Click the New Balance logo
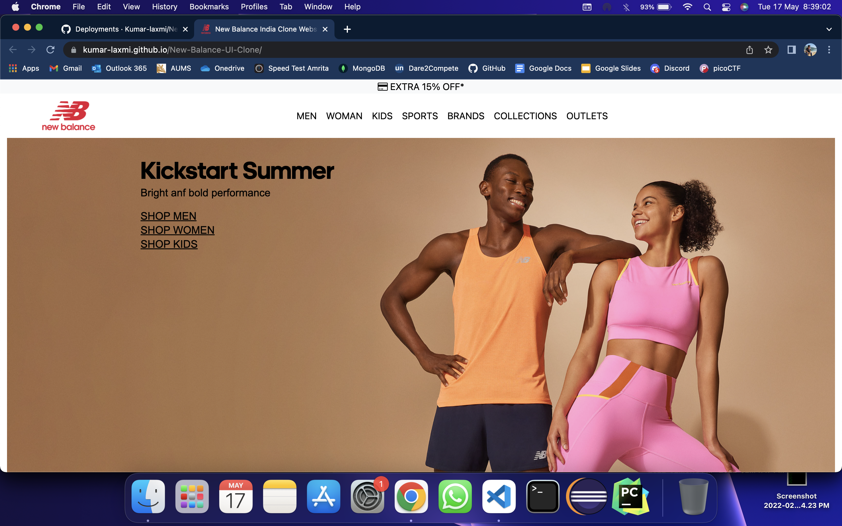Screen dimensions: 842x526 point(68,116)
